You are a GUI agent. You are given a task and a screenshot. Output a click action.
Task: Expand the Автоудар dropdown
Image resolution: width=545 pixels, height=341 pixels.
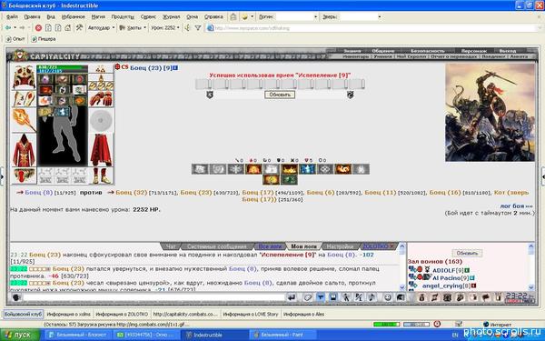(101, 28)
